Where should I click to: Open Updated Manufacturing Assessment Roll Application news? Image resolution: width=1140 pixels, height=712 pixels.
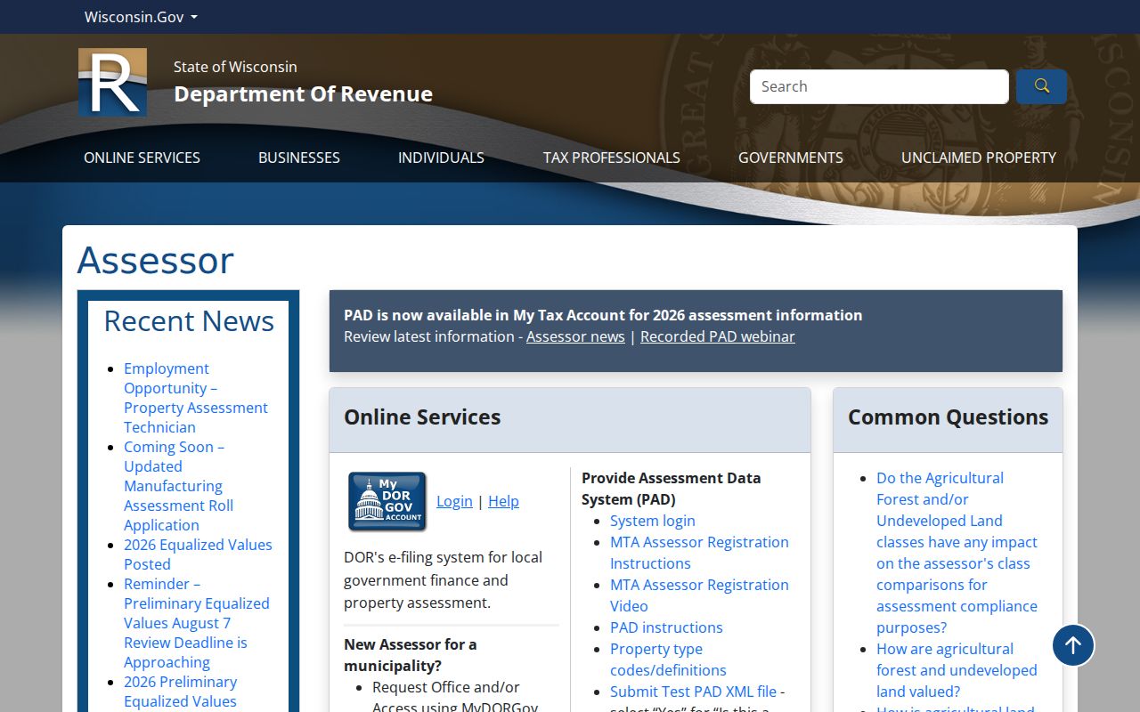pyautogui.click(x=178, y=486)
